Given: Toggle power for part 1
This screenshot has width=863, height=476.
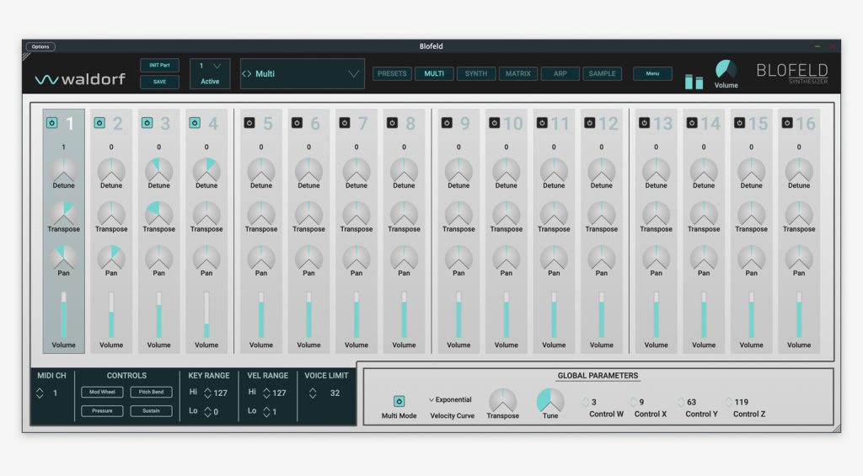Looking at the screenshot, I should coord(51,123).
